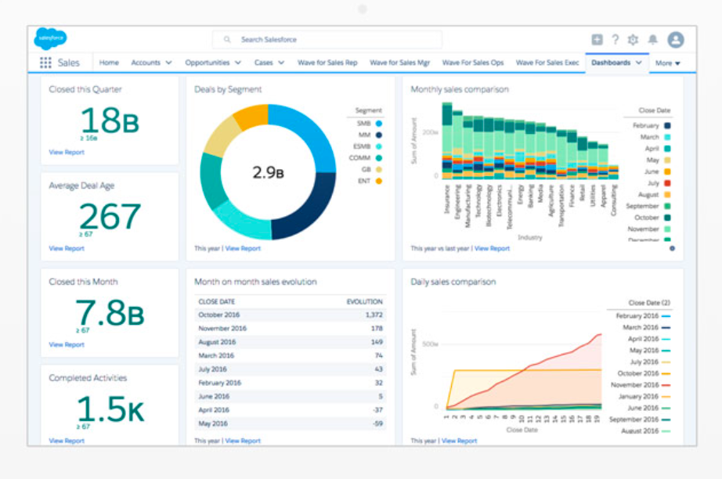
Task: Expand the Cases tab dropdown chevron
Action: pyautogui.click(x=281, y=63)
